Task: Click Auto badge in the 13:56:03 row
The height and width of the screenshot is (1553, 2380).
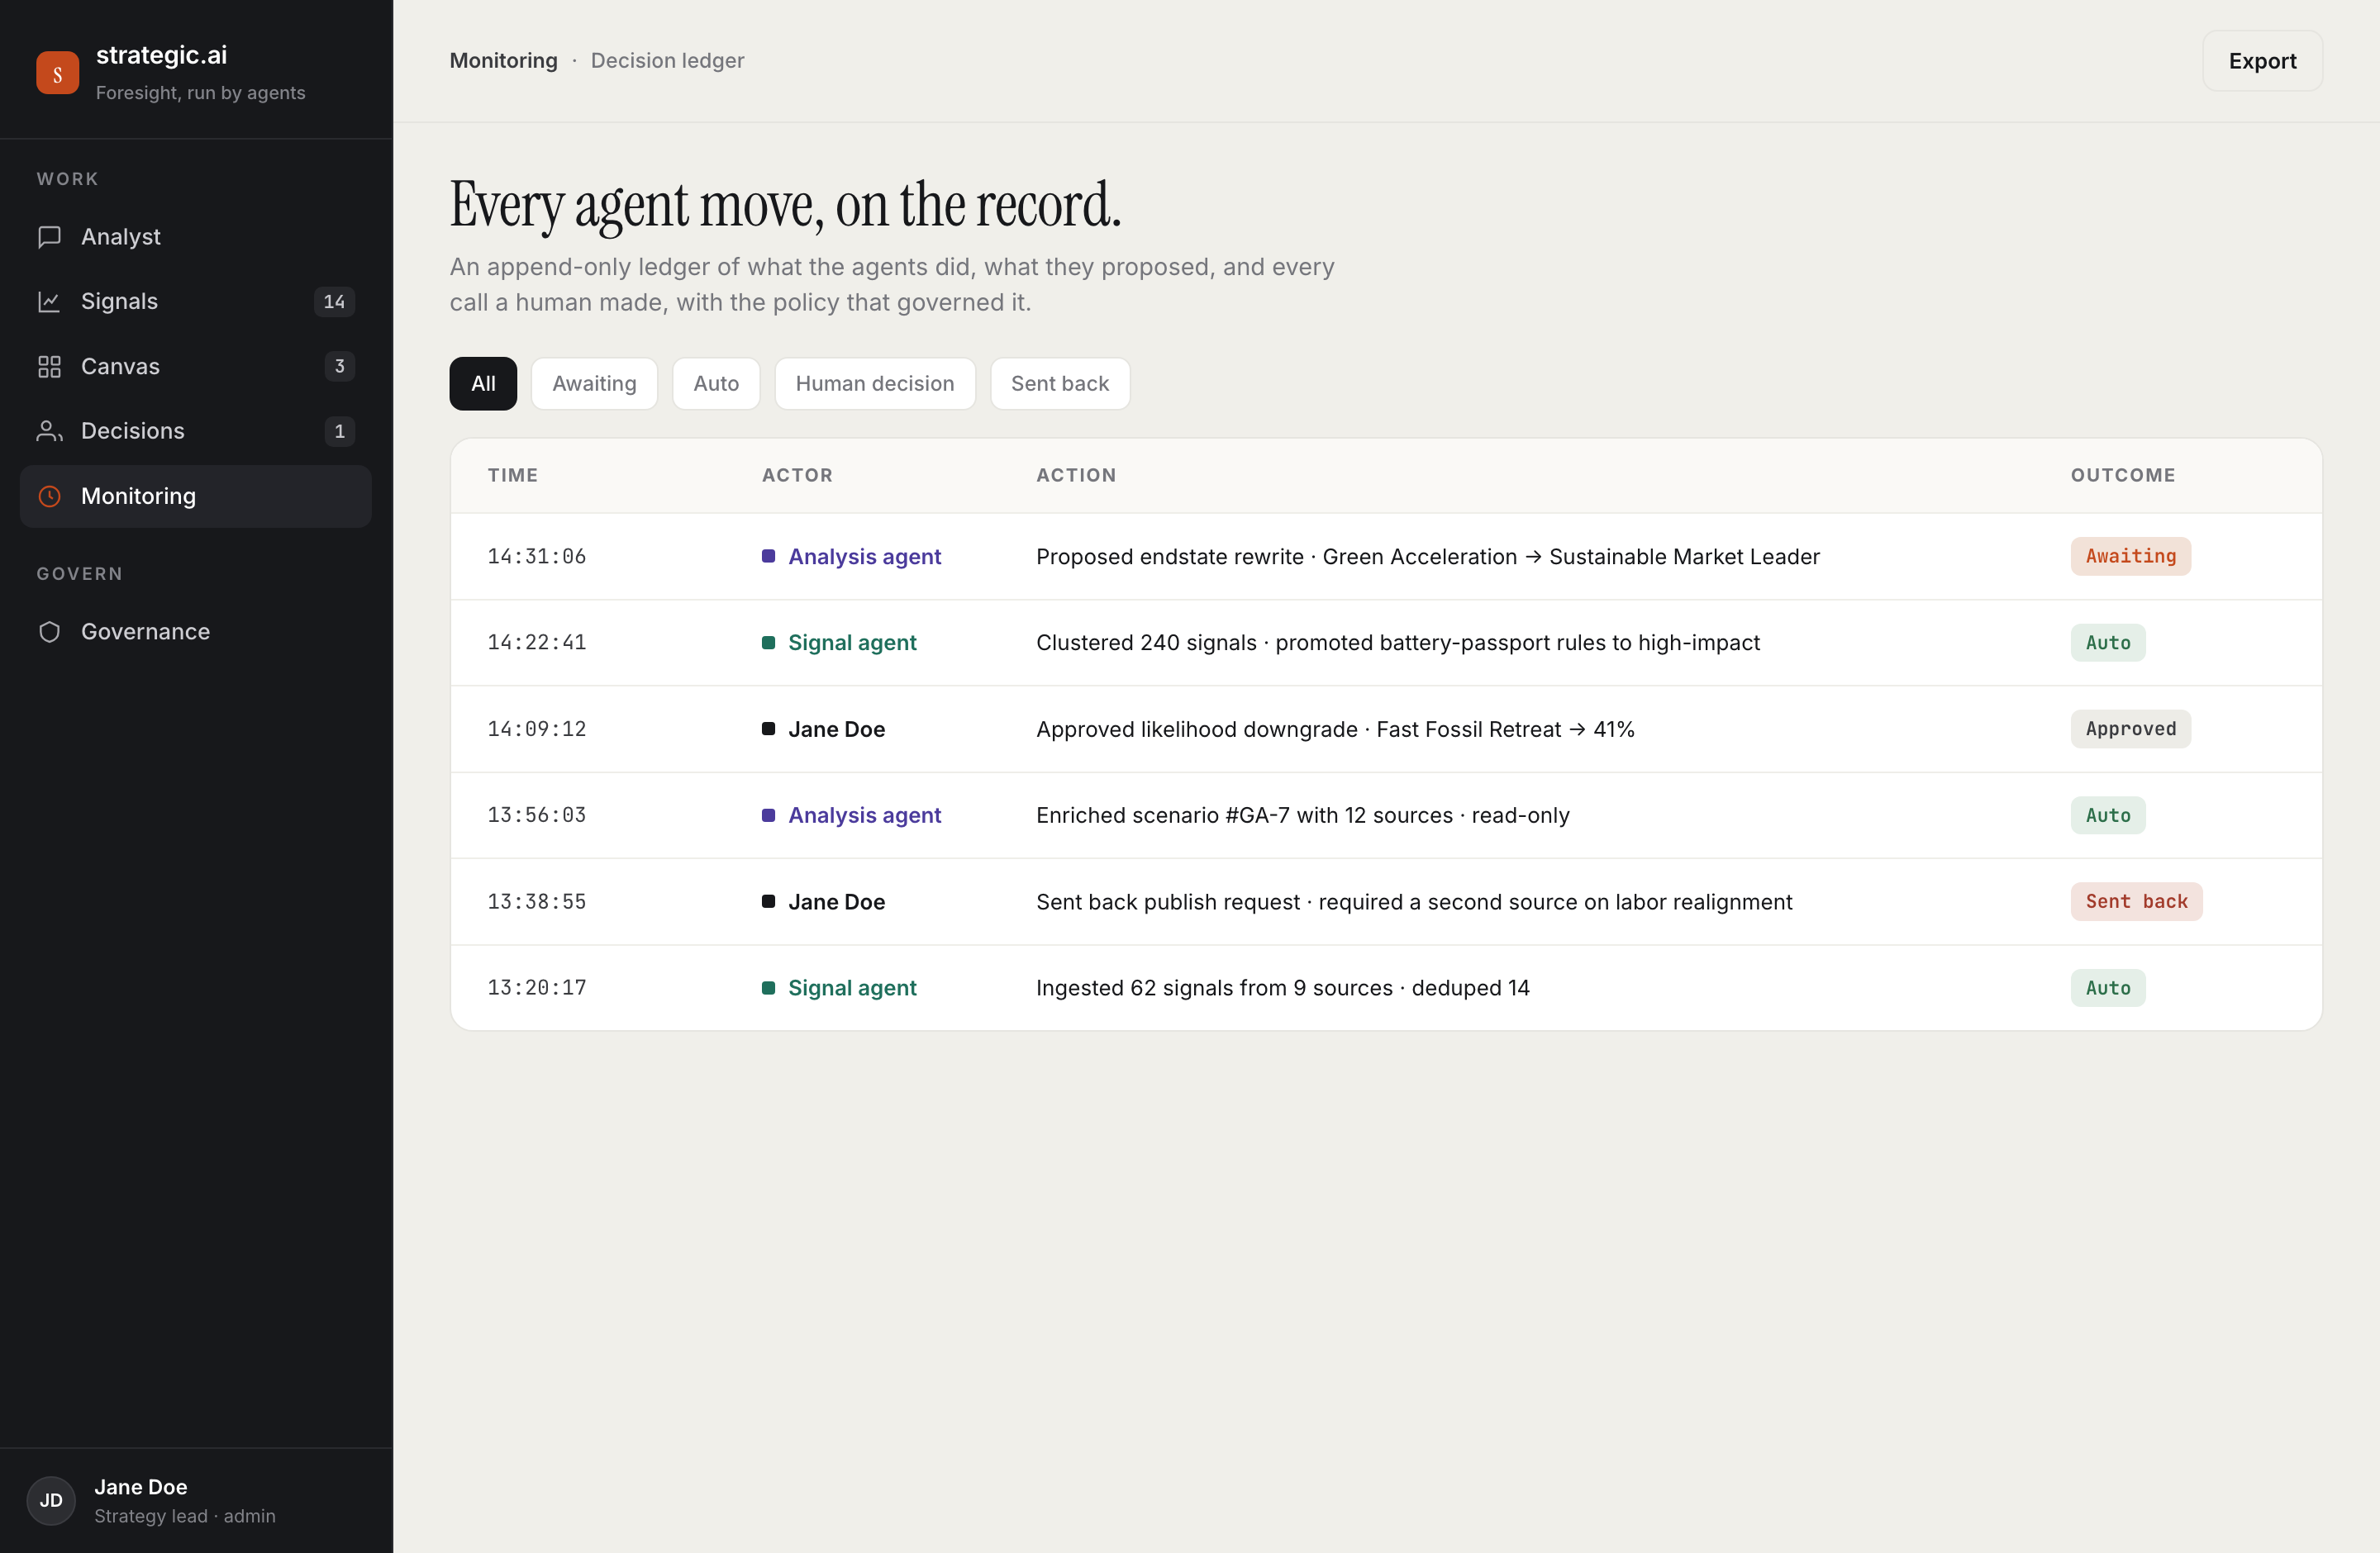Action: coord(2108,814)
